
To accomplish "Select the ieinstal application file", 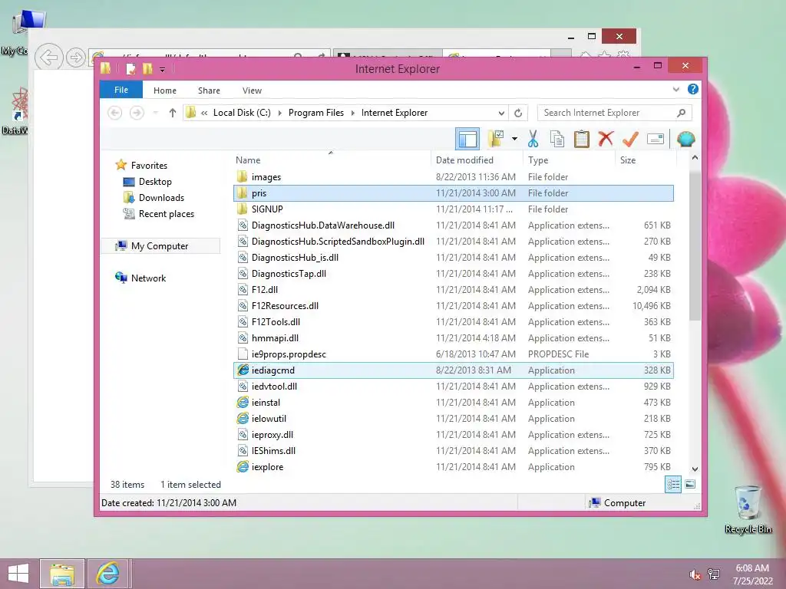I will point(453,402).
